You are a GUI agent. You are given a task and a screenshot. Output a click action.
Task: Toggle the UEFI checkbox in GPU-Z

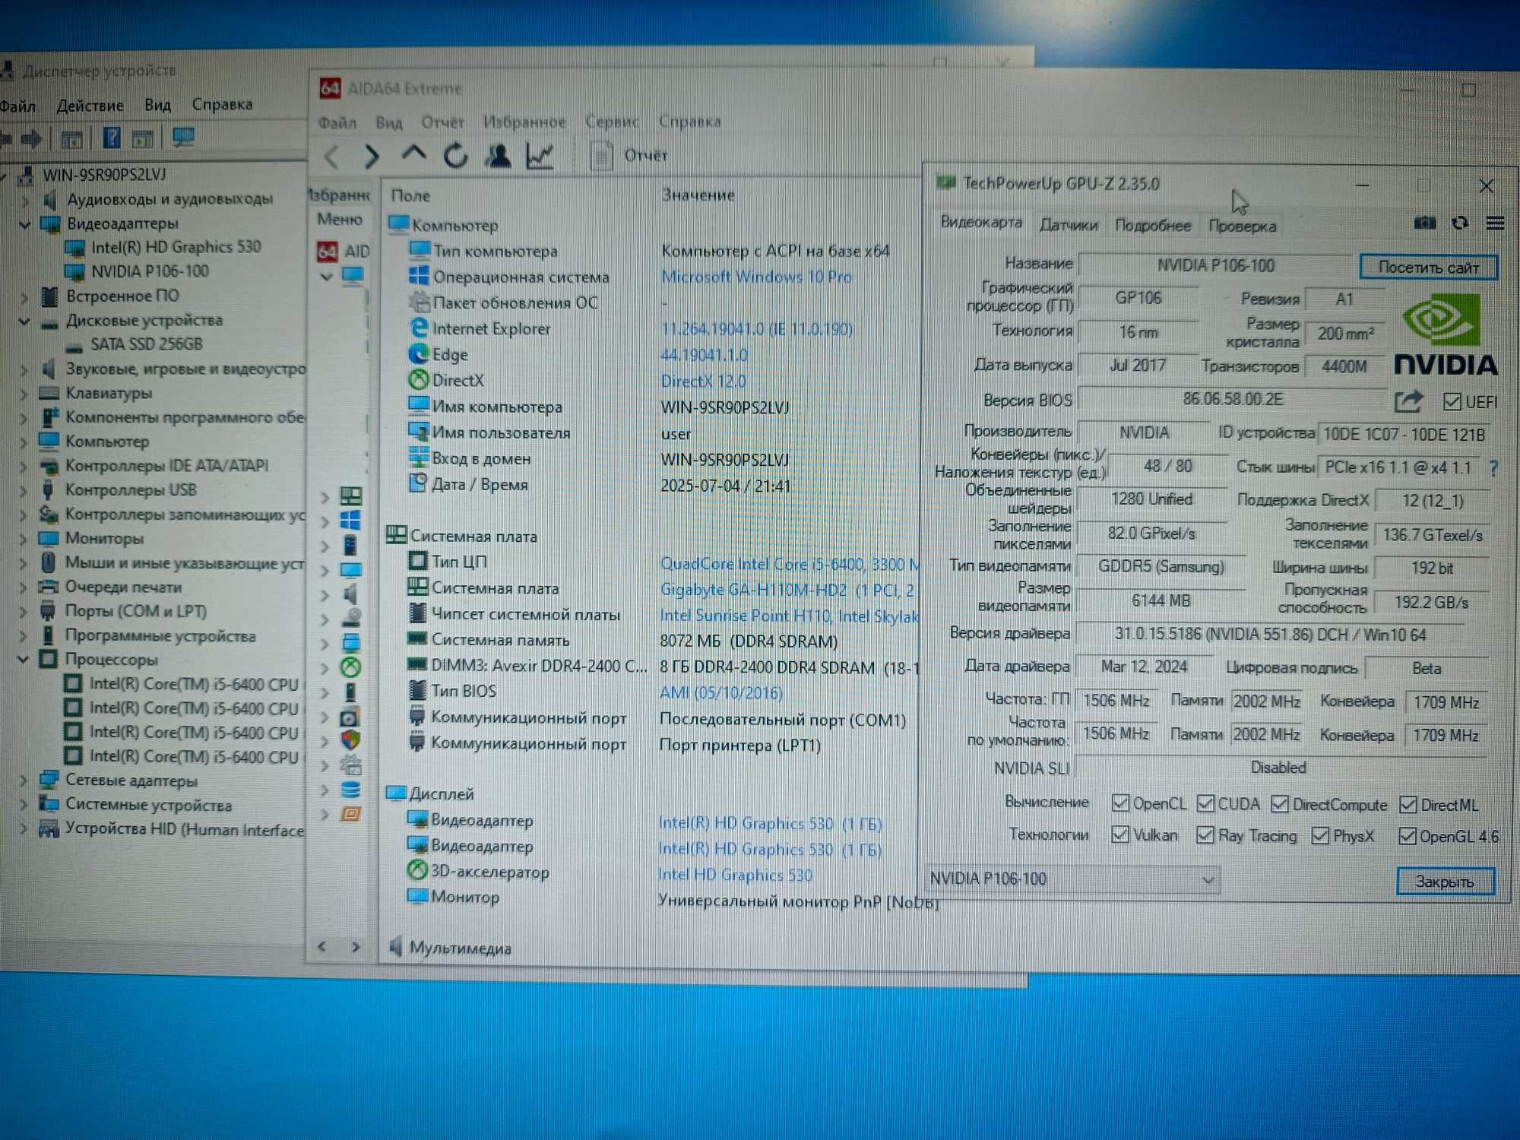[x=1452, y=401]
